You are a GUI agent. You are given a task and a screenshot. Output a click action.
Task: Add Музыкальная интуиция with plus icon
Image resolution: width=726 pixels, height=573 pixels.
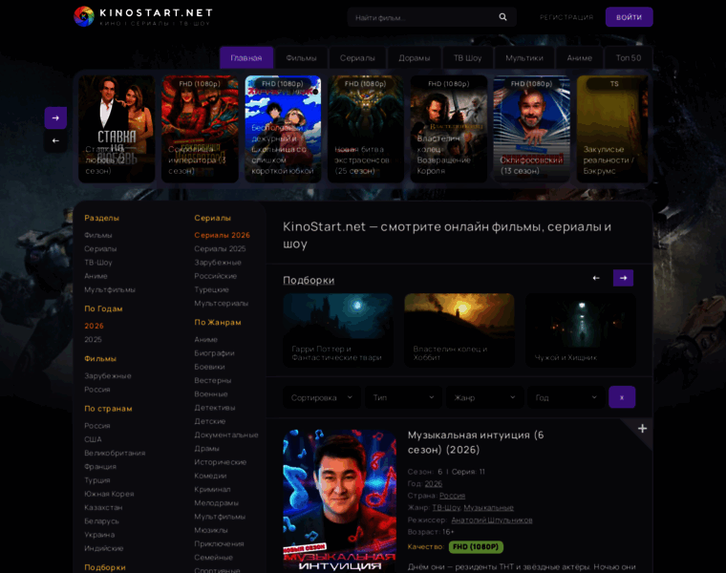[642, 429]
